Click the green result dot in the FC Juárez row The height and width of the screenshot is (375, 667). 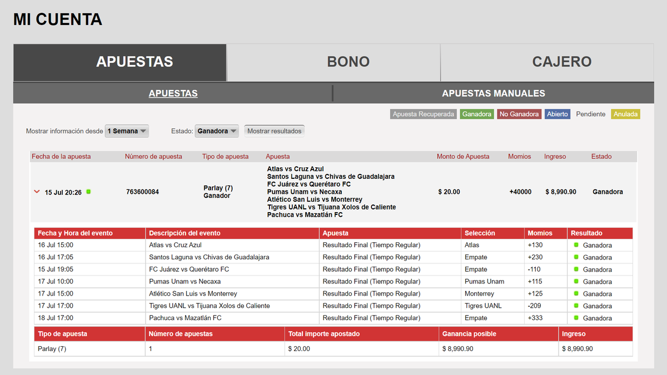click(x=576, y=269)
